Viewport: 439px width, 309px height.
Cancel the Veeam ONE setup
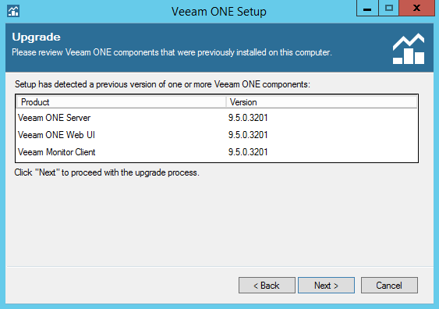click(389, 285)
